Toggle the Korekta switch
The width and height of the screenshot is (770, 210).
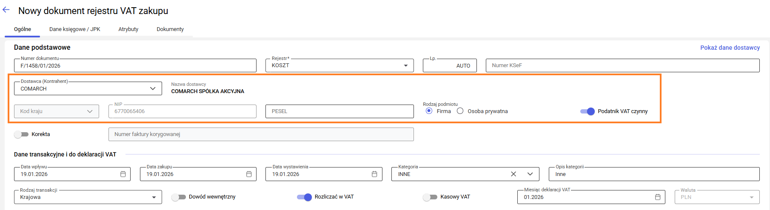click(21, 134)
